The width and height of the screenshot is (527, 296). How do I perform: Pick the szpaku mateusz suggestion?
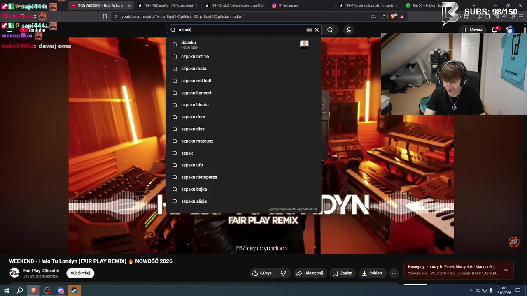click(x=243, y=141)
